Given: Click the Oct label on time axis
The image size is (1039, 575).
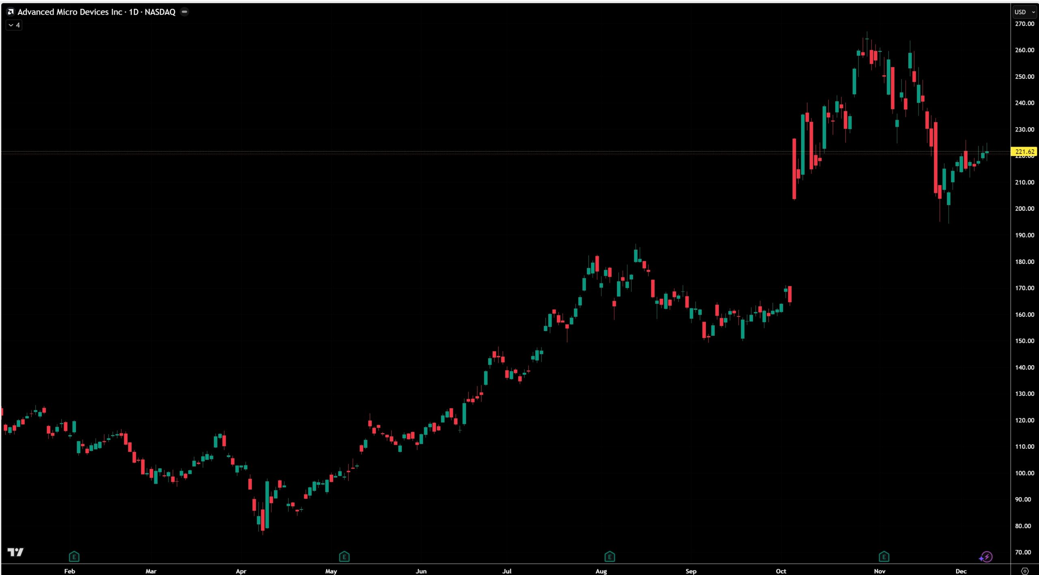Looking at the screenshot, I should click(x=781, y=571).
